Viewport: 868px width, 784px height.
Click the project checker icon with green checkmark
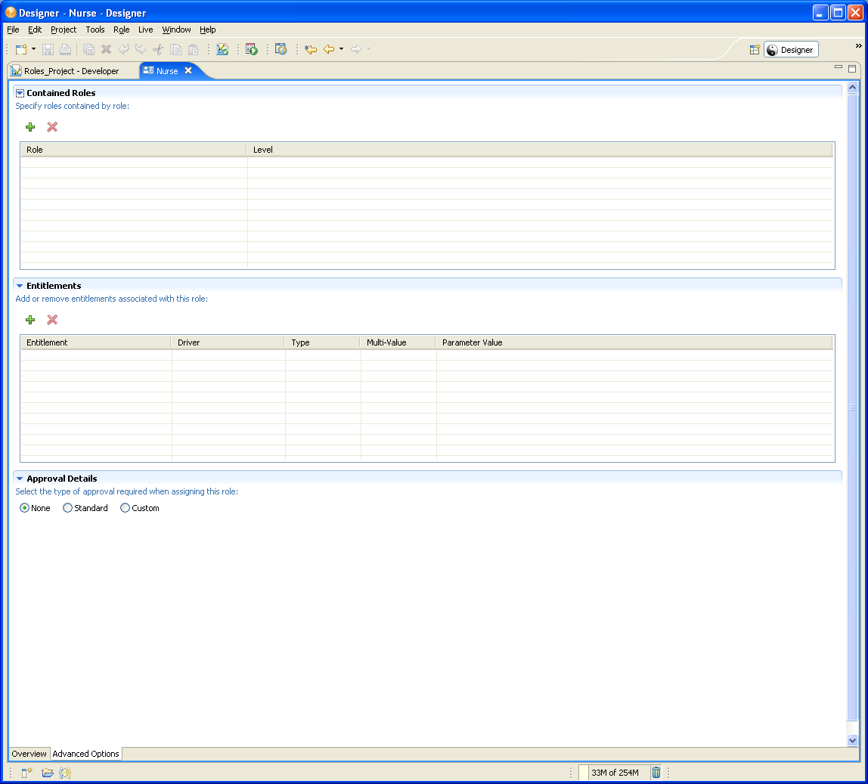pos(222,49)
